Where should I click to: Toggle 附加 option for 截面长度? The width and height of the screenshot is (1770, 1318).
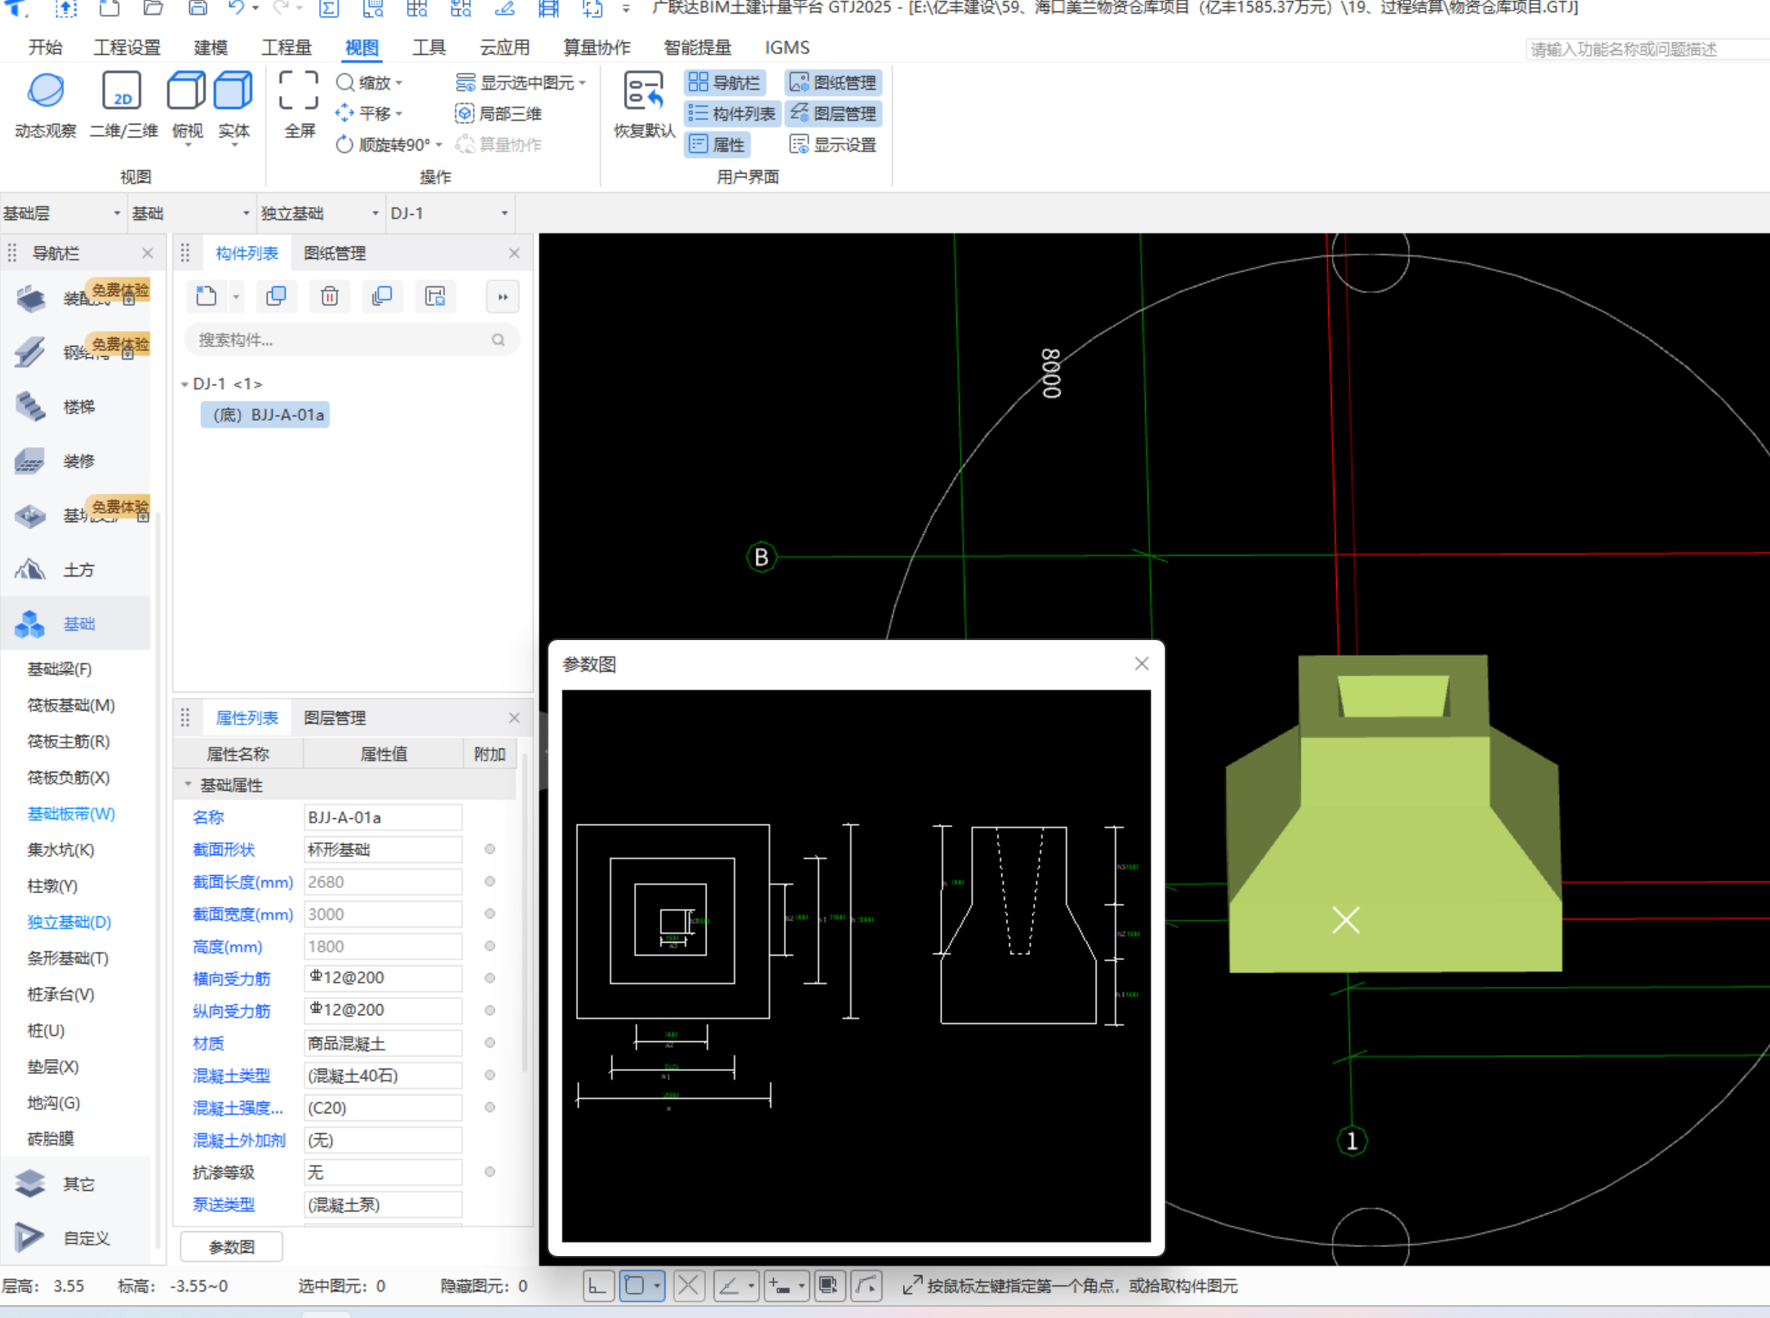point(490,881)
